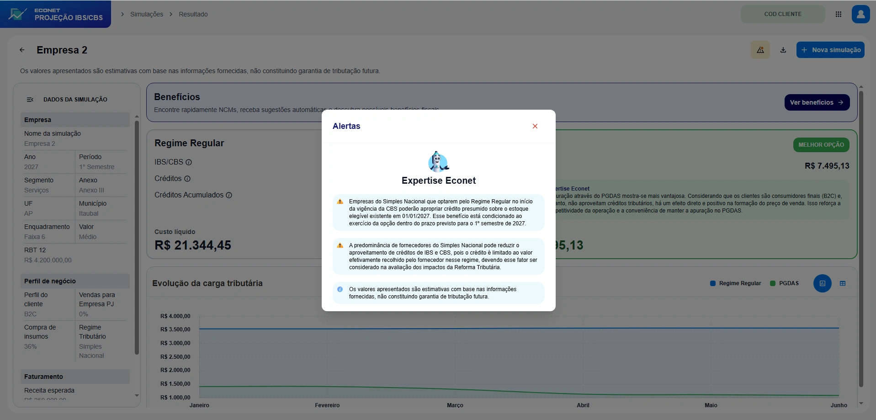876x420 pixels.
Task: Download the simulation result
Action: click(x=783, y=50)
